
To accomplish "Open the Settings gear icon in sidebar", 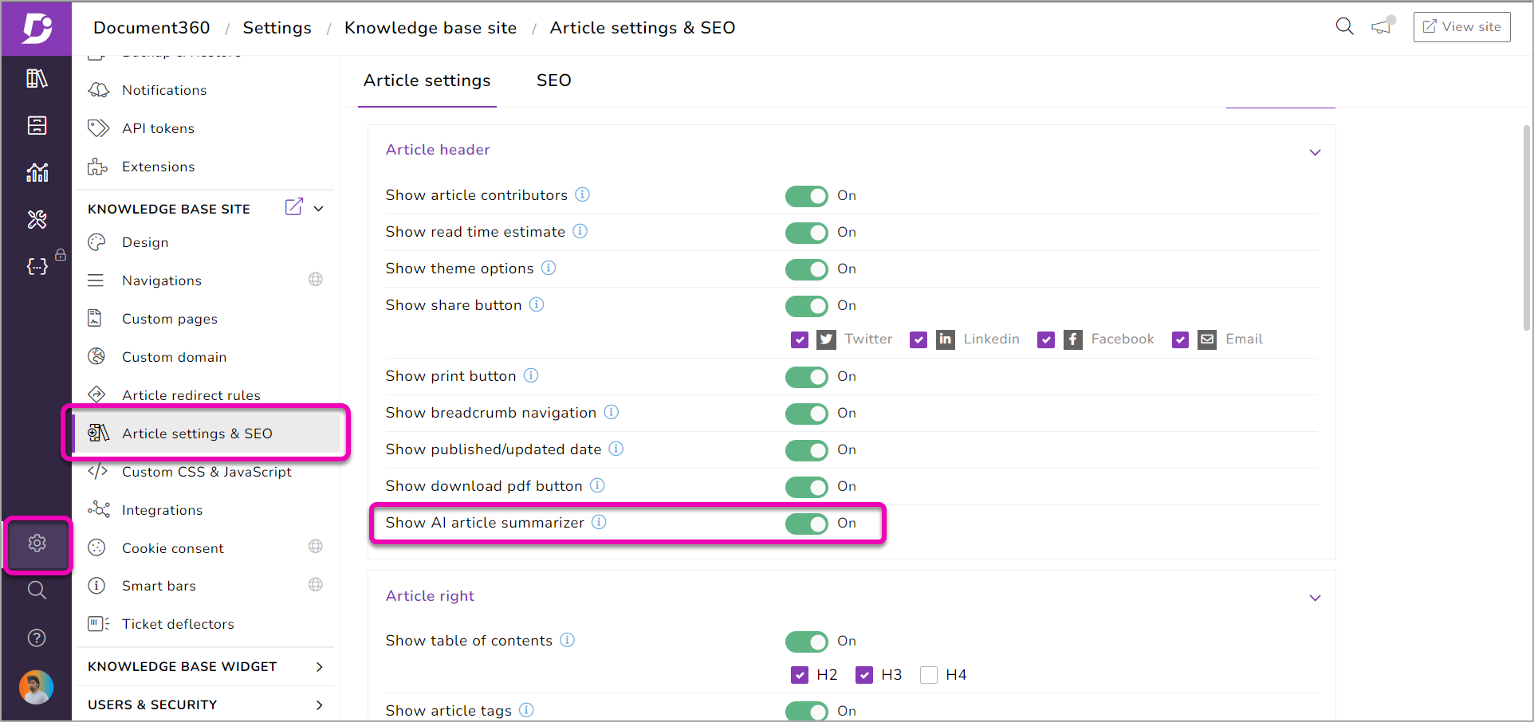I will coord(37,543).
